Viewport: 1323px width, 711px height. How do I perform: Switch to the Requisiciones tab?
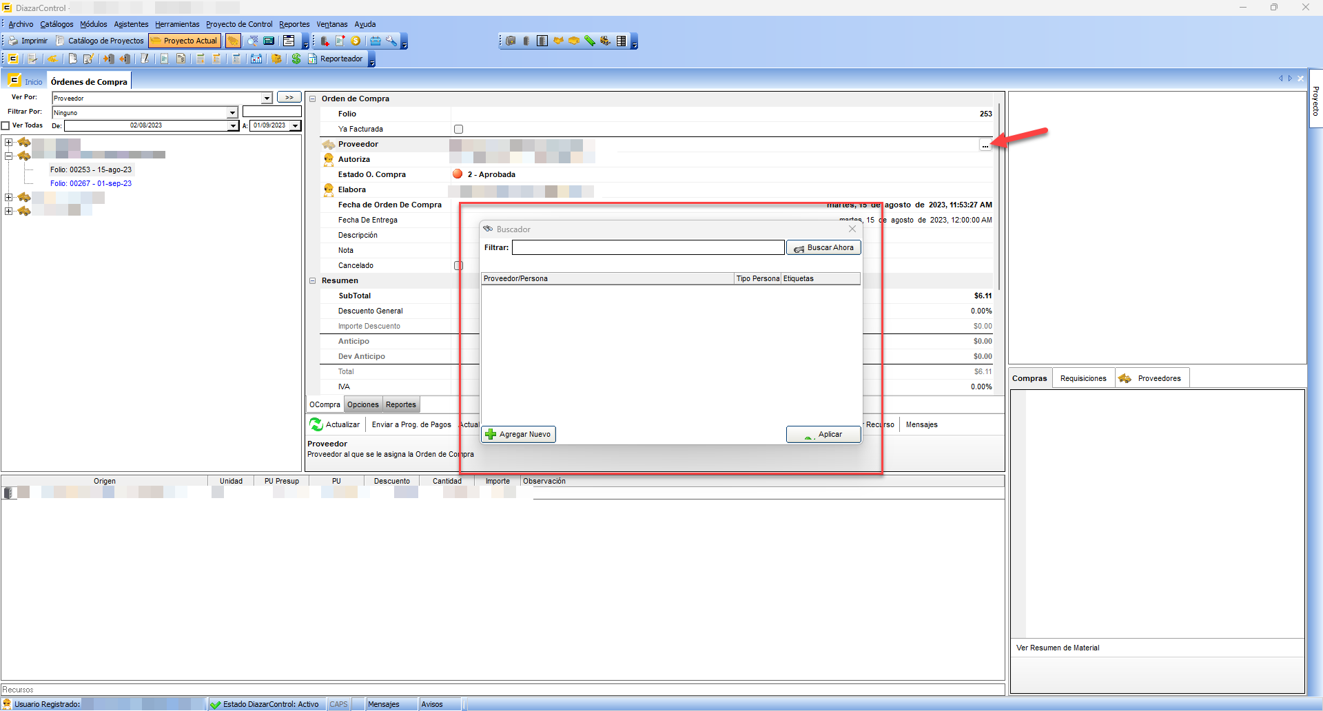point(1083,378)
